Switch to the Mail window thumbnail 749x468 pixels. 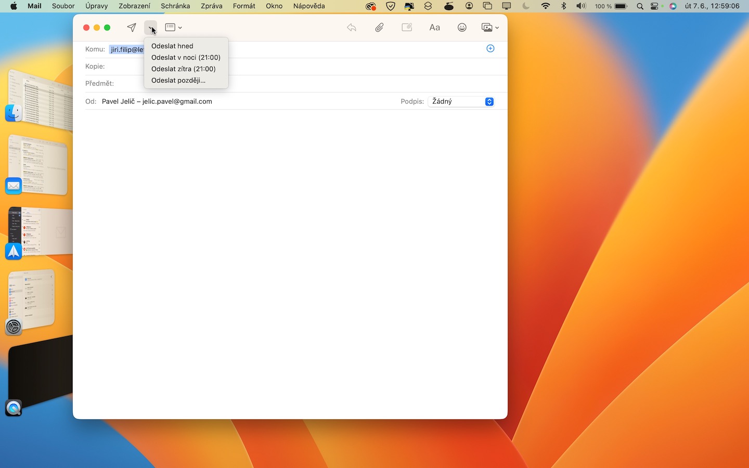[38, 164]
